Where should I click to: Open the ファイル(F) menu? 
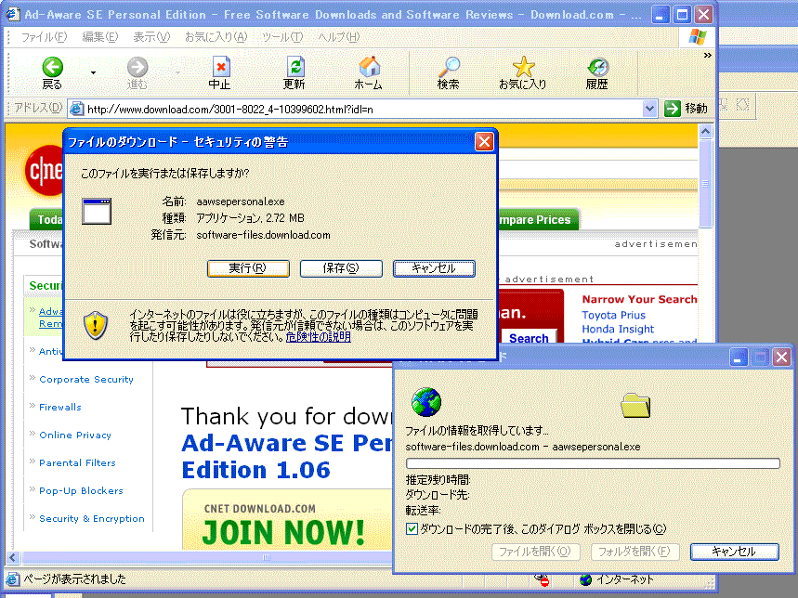click(44, 37)
